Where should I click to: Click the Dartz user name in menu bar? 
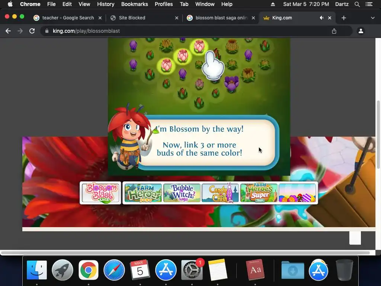(x=342, y=4)
